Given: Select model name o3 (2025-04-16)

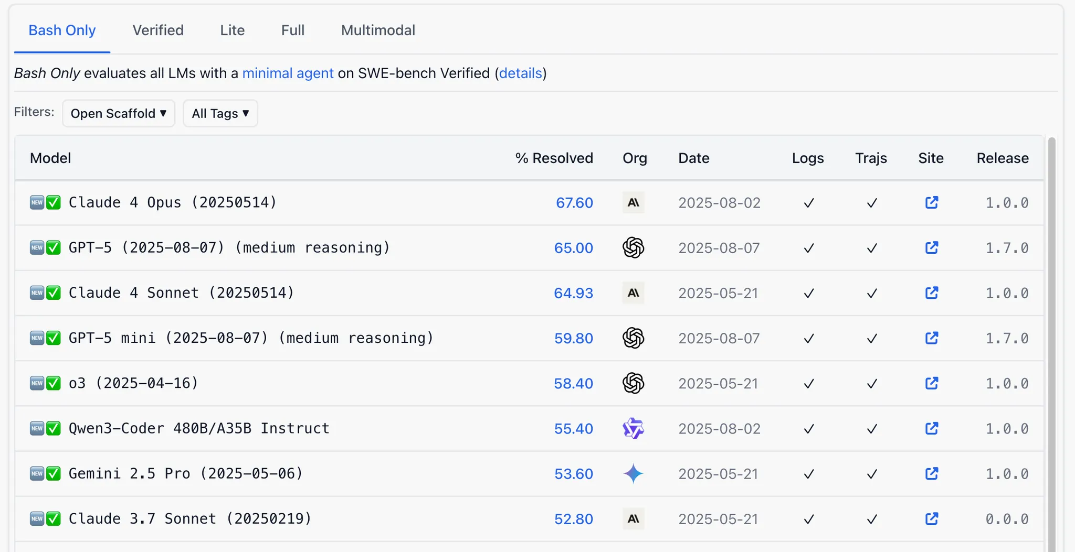Looking at the screenshot, I should tap(133, 383).
